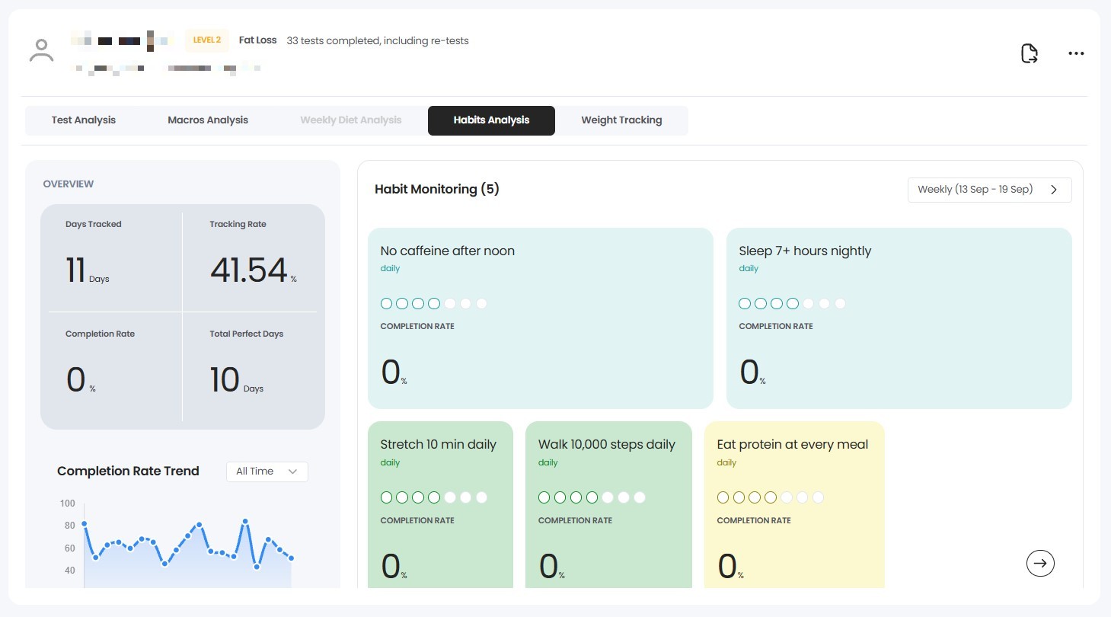Click the Habit Monitoring (5) heading

click(437, 190)
